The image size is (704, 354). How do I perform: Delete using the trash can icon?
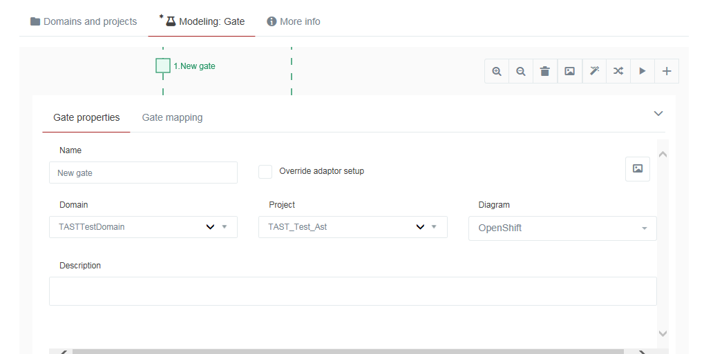[x=545, y=71]
